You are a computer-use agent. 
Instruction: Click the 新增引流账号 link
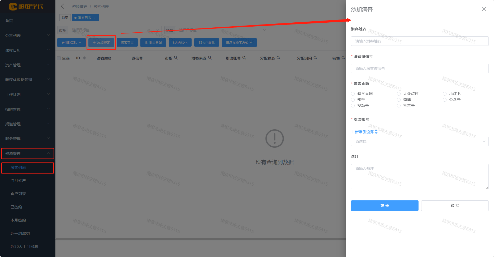364,132
